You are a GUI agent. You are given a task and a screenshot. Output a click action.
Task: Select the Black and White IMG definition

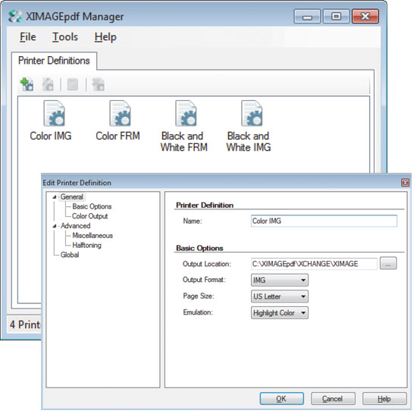251,113
